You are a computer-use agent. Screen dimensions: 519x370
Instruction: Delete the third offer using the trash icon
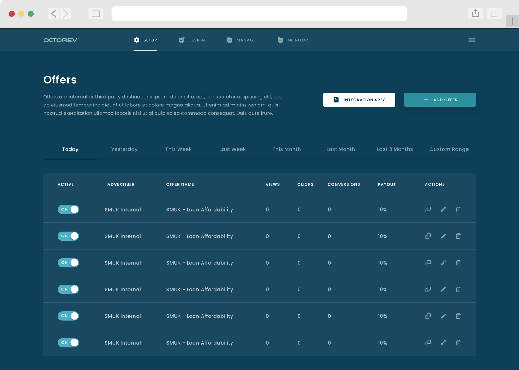[x=458, y=263]
